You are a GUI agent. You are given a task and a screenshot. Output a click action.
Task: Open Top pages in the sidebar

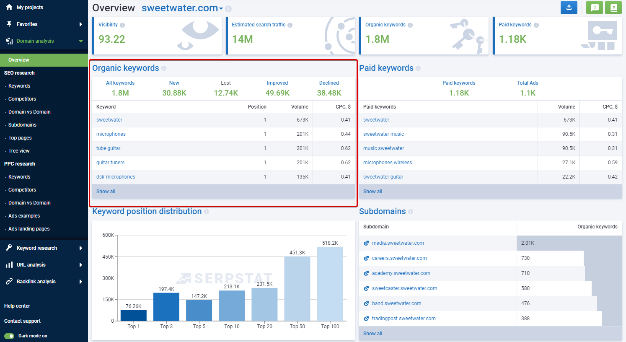[20, 138]
